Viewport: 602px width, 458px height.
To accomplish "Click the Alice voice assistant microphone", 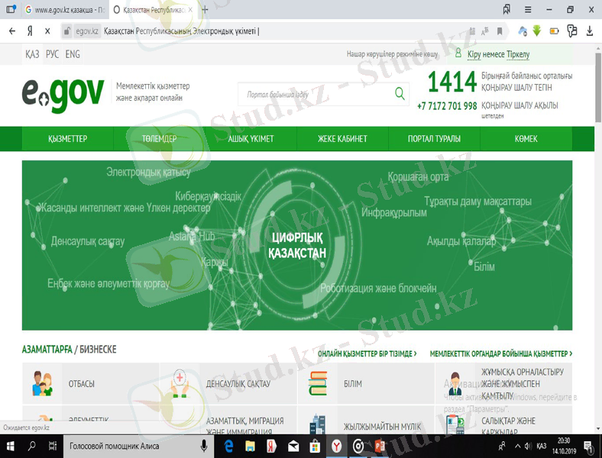I will (x=204, y=446).
